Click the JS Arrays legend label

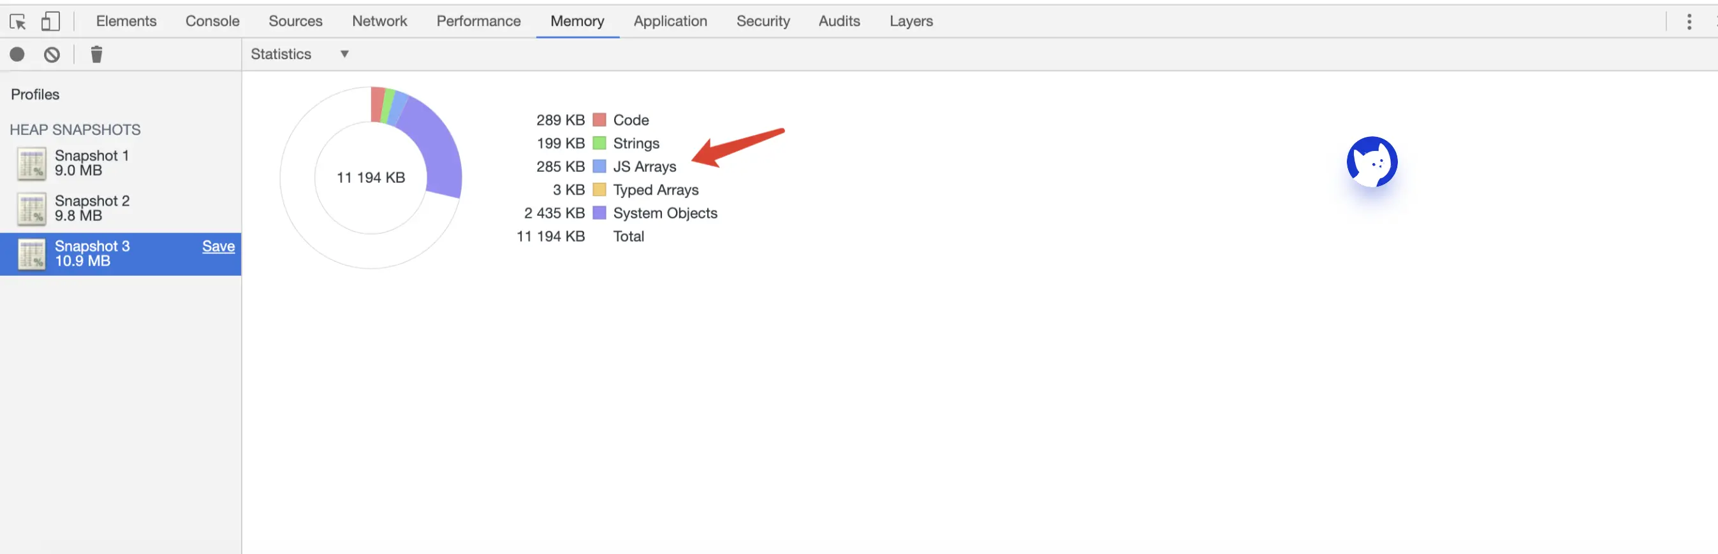644,166
